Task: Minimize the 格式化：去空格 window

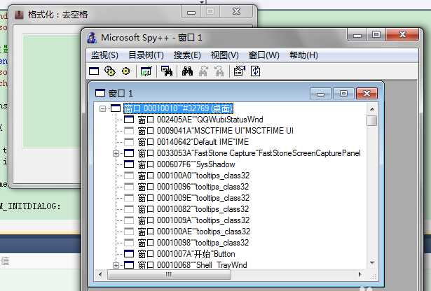Action: [191, 12]
